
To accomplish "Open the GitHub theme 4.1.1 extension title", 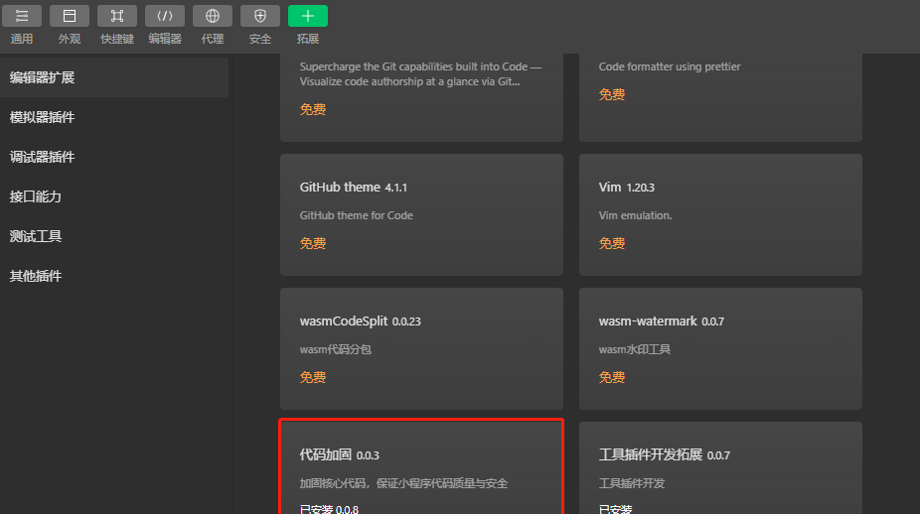I will pos(354,187).
